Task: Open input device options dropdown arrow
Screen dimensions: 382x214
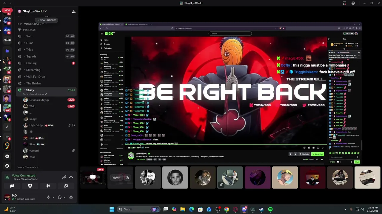Action: point(53,197)
